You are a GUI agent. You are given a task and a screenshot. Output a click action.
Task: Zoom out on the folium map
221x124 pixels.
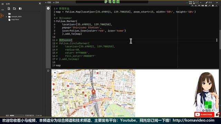tap(55, 76)
